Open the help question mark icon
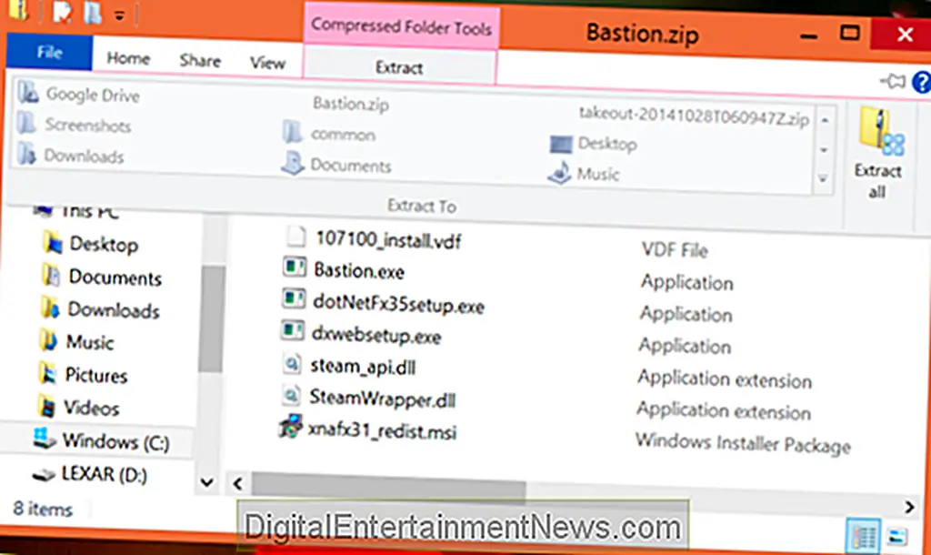This screenshot has height=555, width=931. tap(922, 82)
